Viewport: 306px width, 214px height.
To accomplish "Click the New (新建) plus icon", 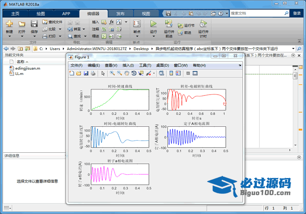I will (x=9, y=24).
